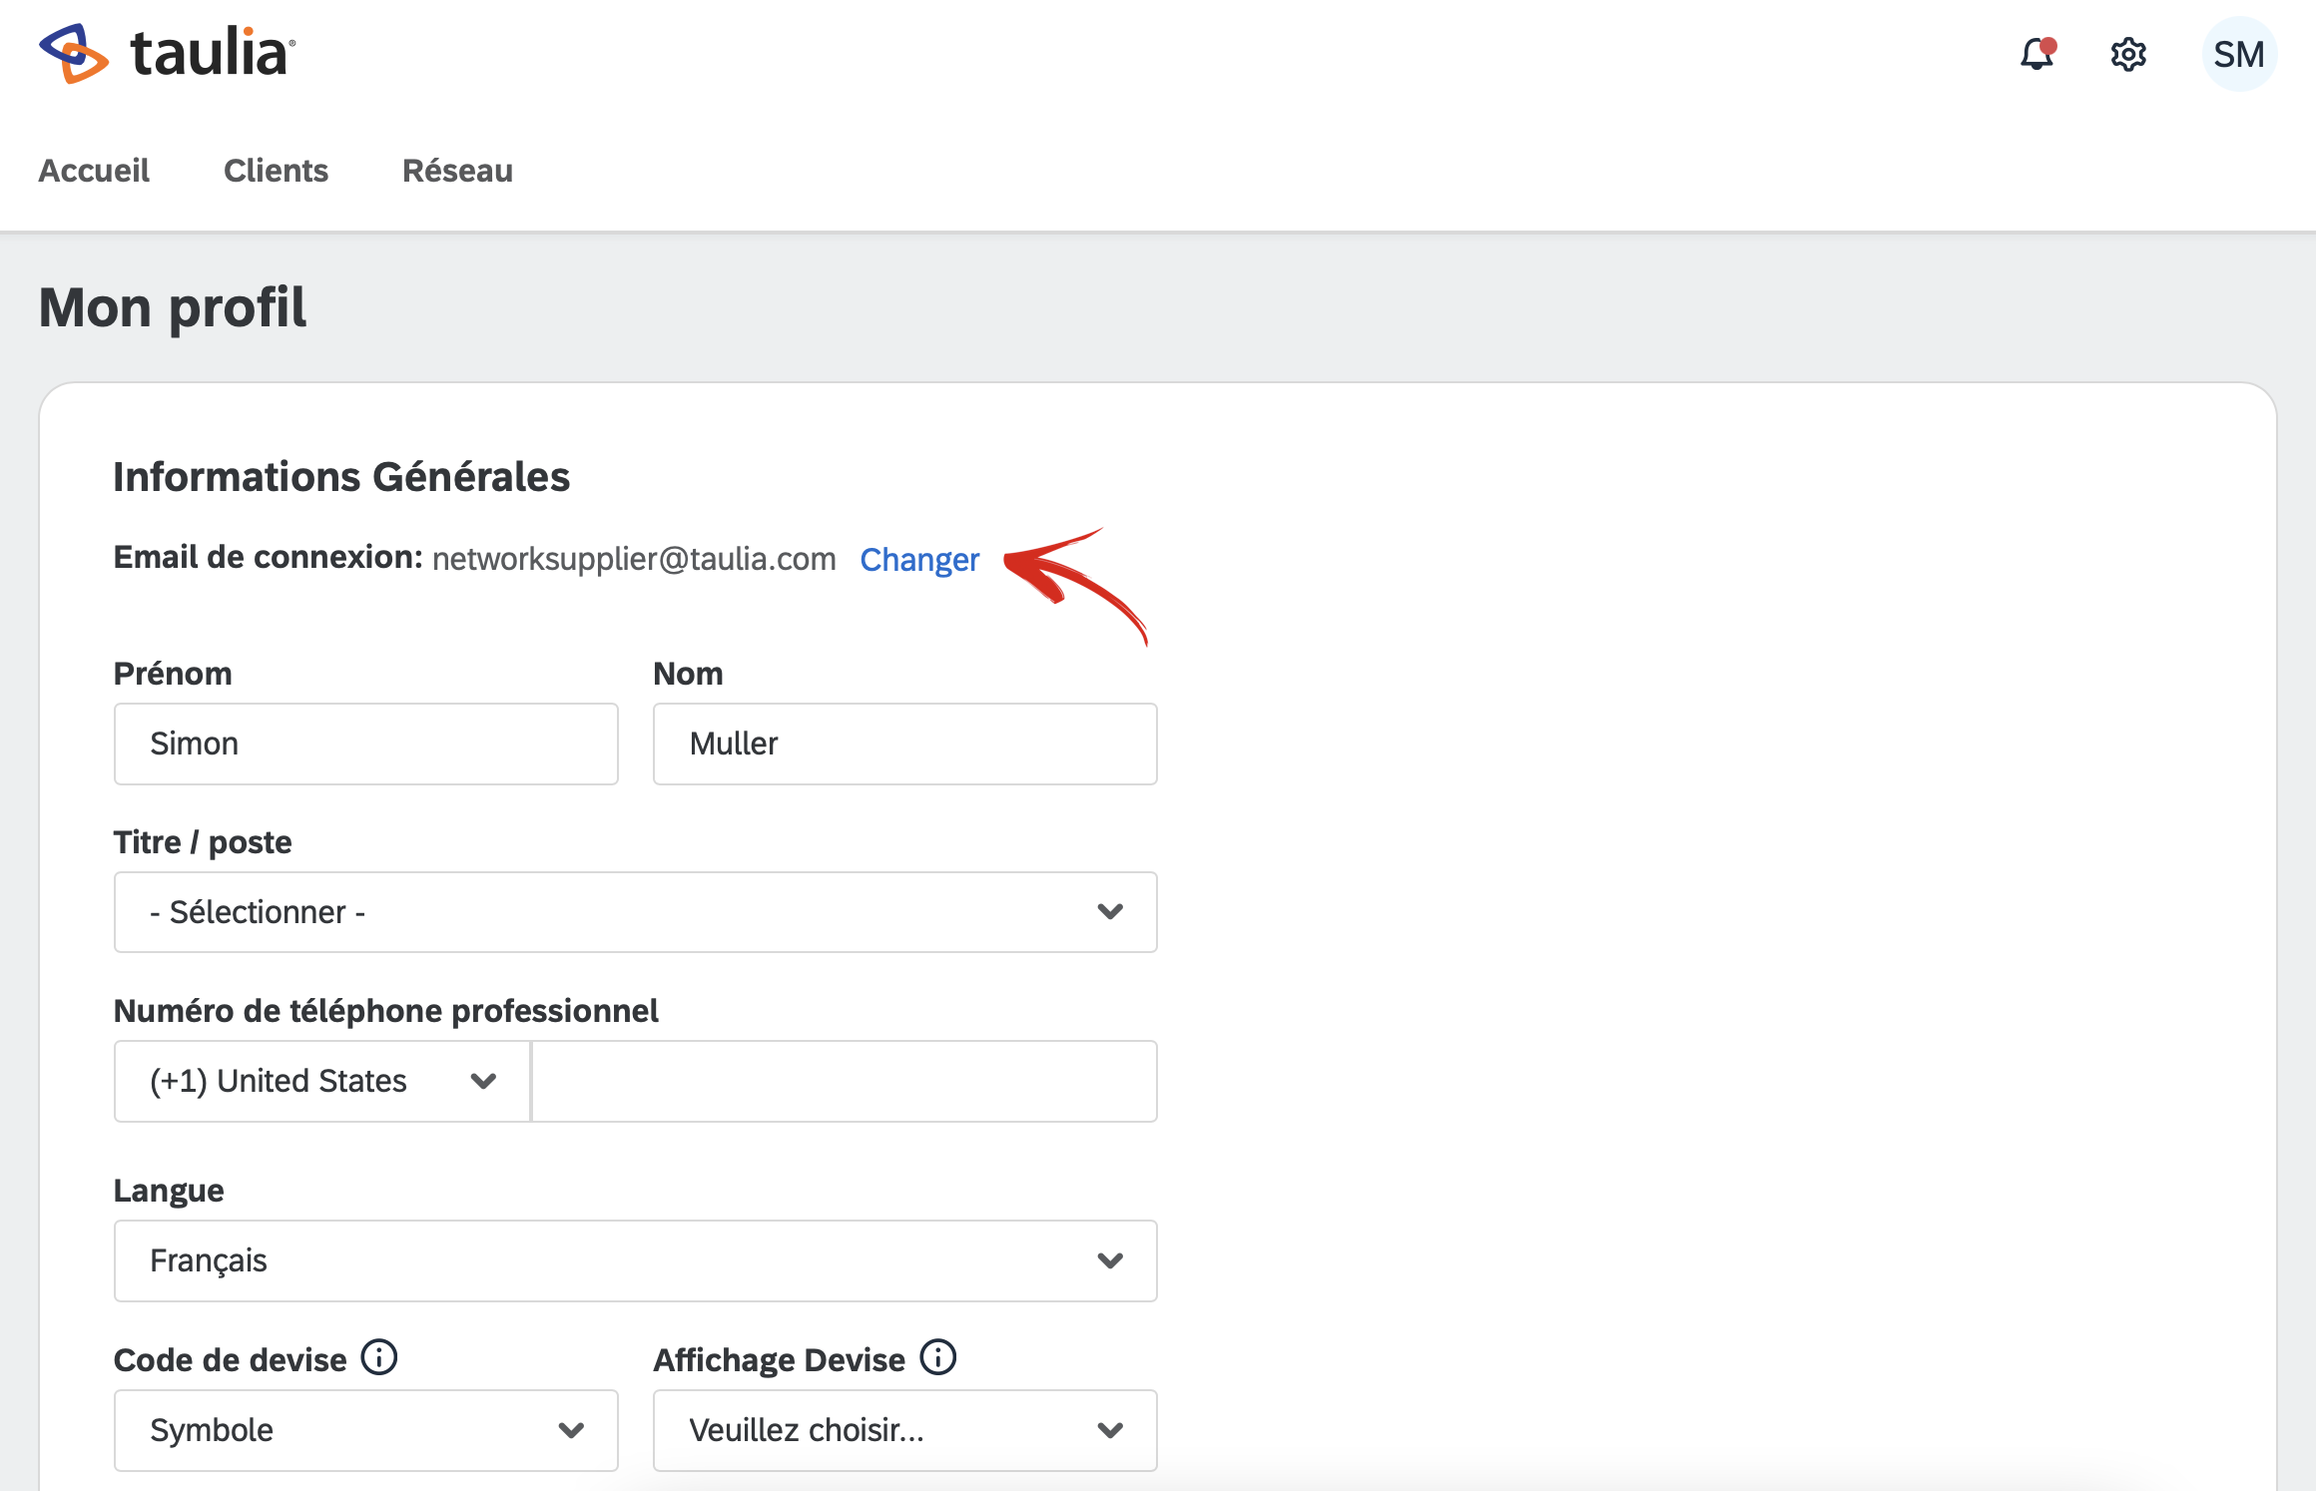Screen dimensions: 2316x1491
Task: Show info about Code de devise
Action: (x=379, y=1357)
